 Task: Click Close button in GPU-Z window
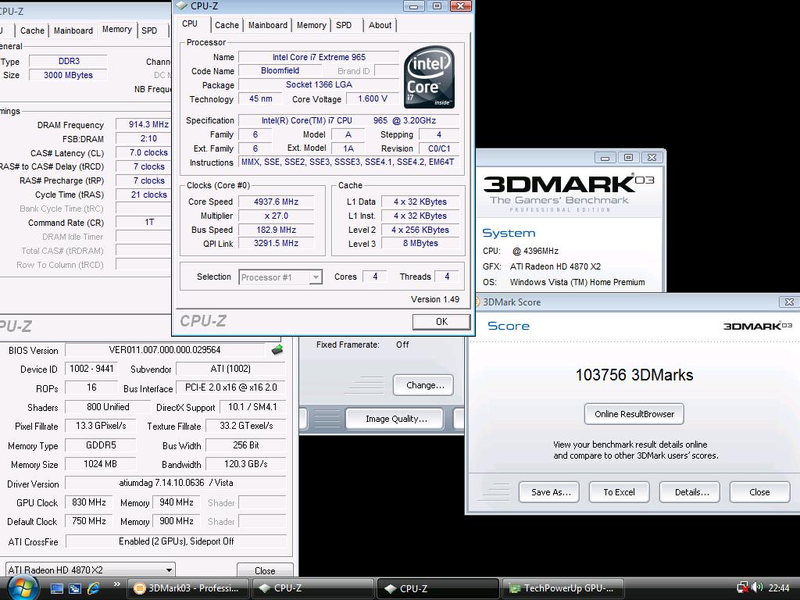click(265, 570)
